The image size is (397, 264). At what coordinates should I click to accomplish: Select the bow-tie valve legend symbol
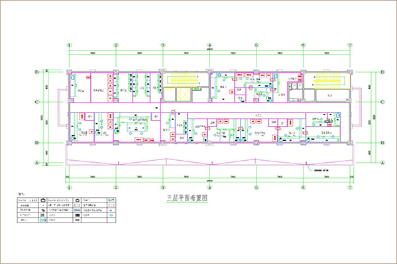click(42, 215)
